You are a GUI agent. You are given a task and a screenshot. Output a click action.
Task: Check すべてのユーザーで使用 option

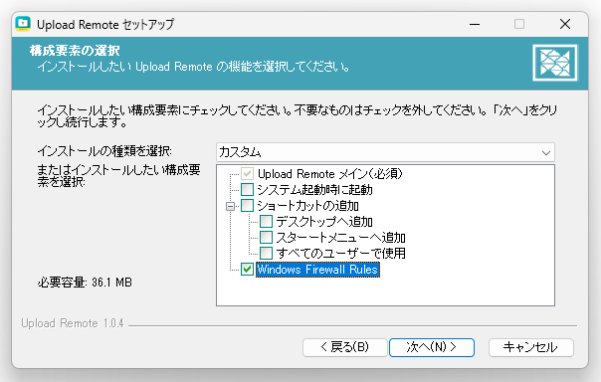click(x=266, y=254)
